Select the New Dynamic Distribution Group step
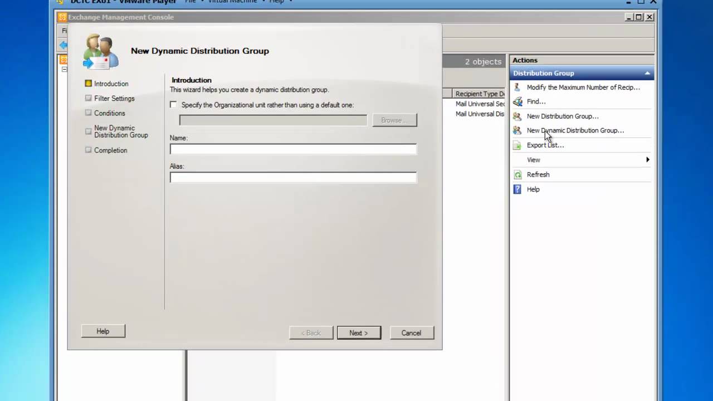 pyautogui.click(x=121, y=131)
